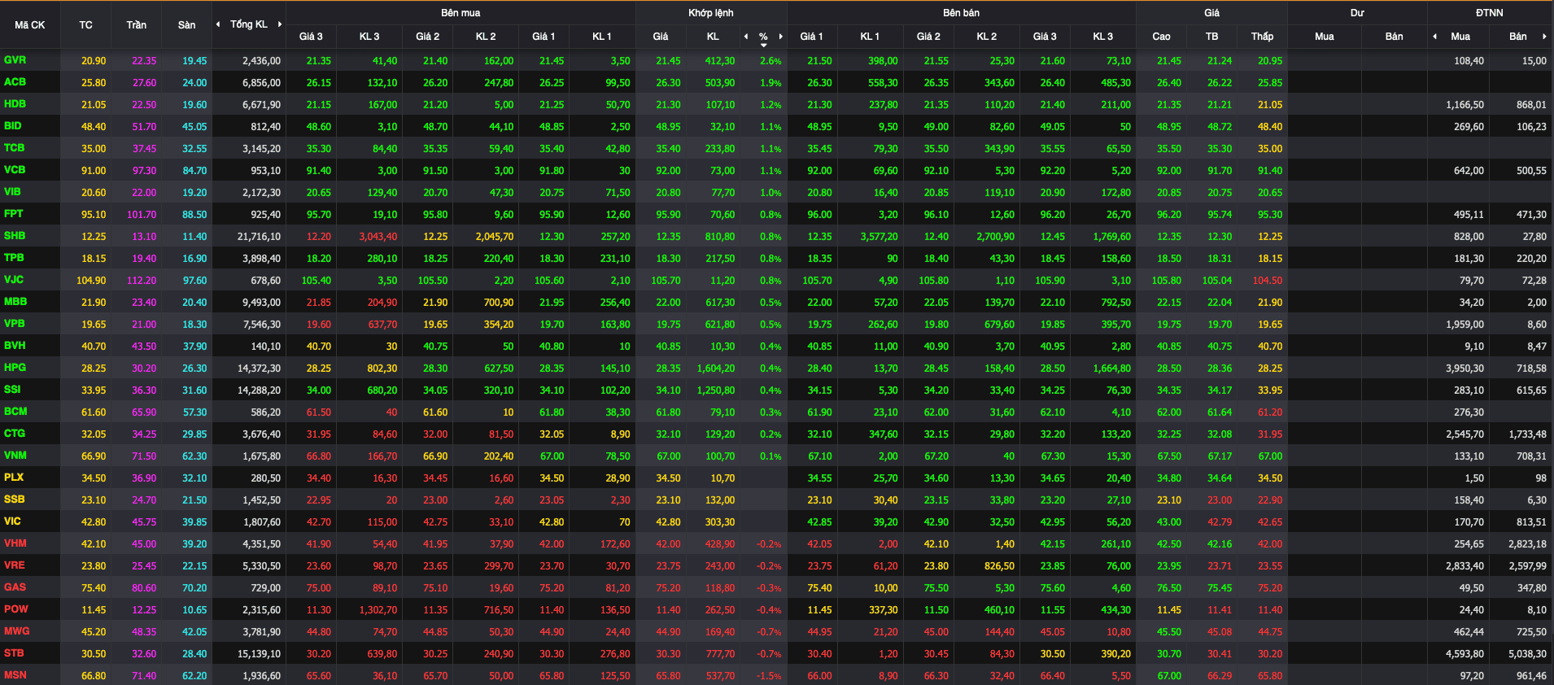Open the BVH stock symbol
This screenshot has width=1554, height=685.
[15, 346]
